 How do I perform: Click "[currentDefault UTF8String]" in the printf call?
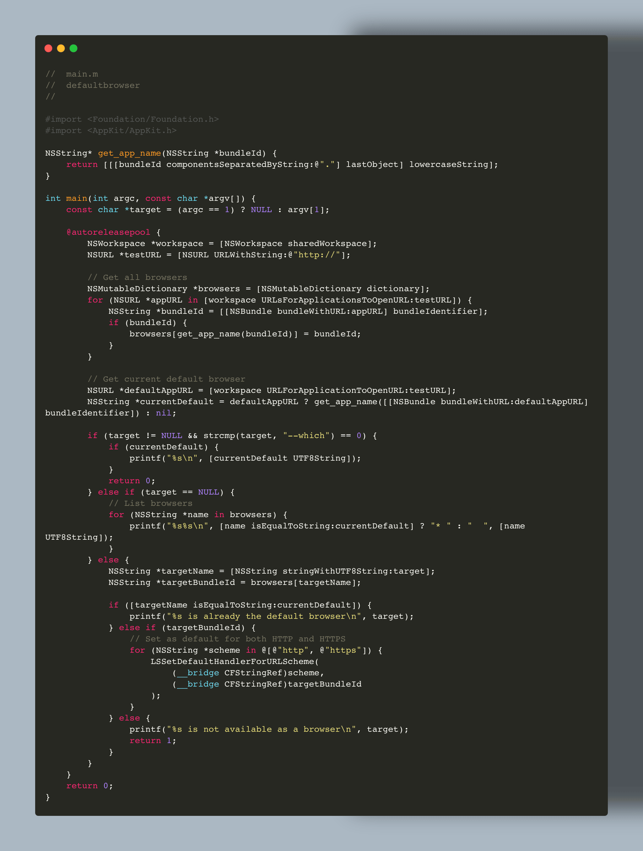(x=282, y=458)
